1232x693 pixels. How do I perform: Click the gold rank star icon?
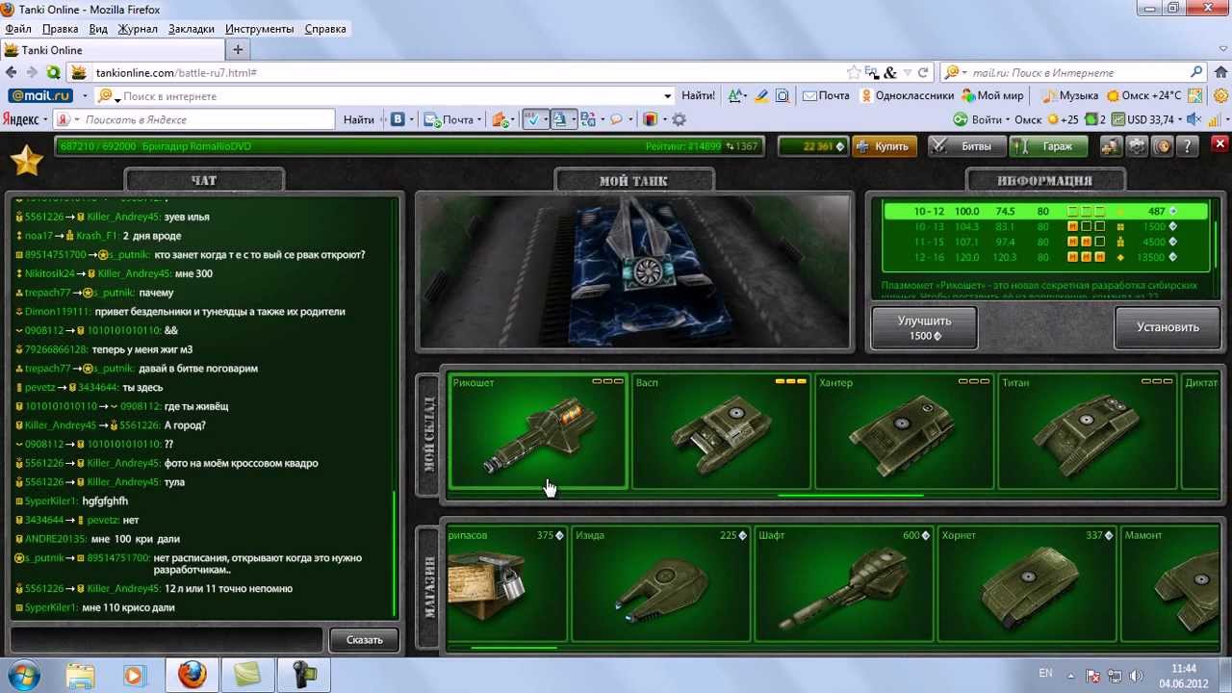click(x=27, y=160)
